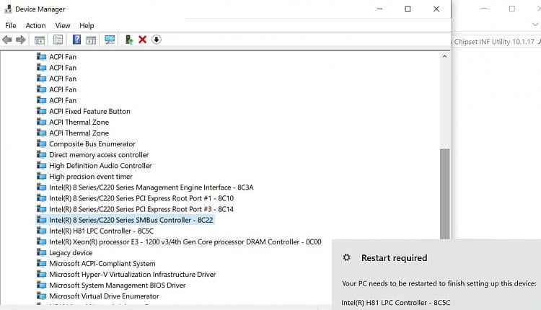Screen dimensions: 541x310
Task: Open the Action menu
Action: [35, 25]
